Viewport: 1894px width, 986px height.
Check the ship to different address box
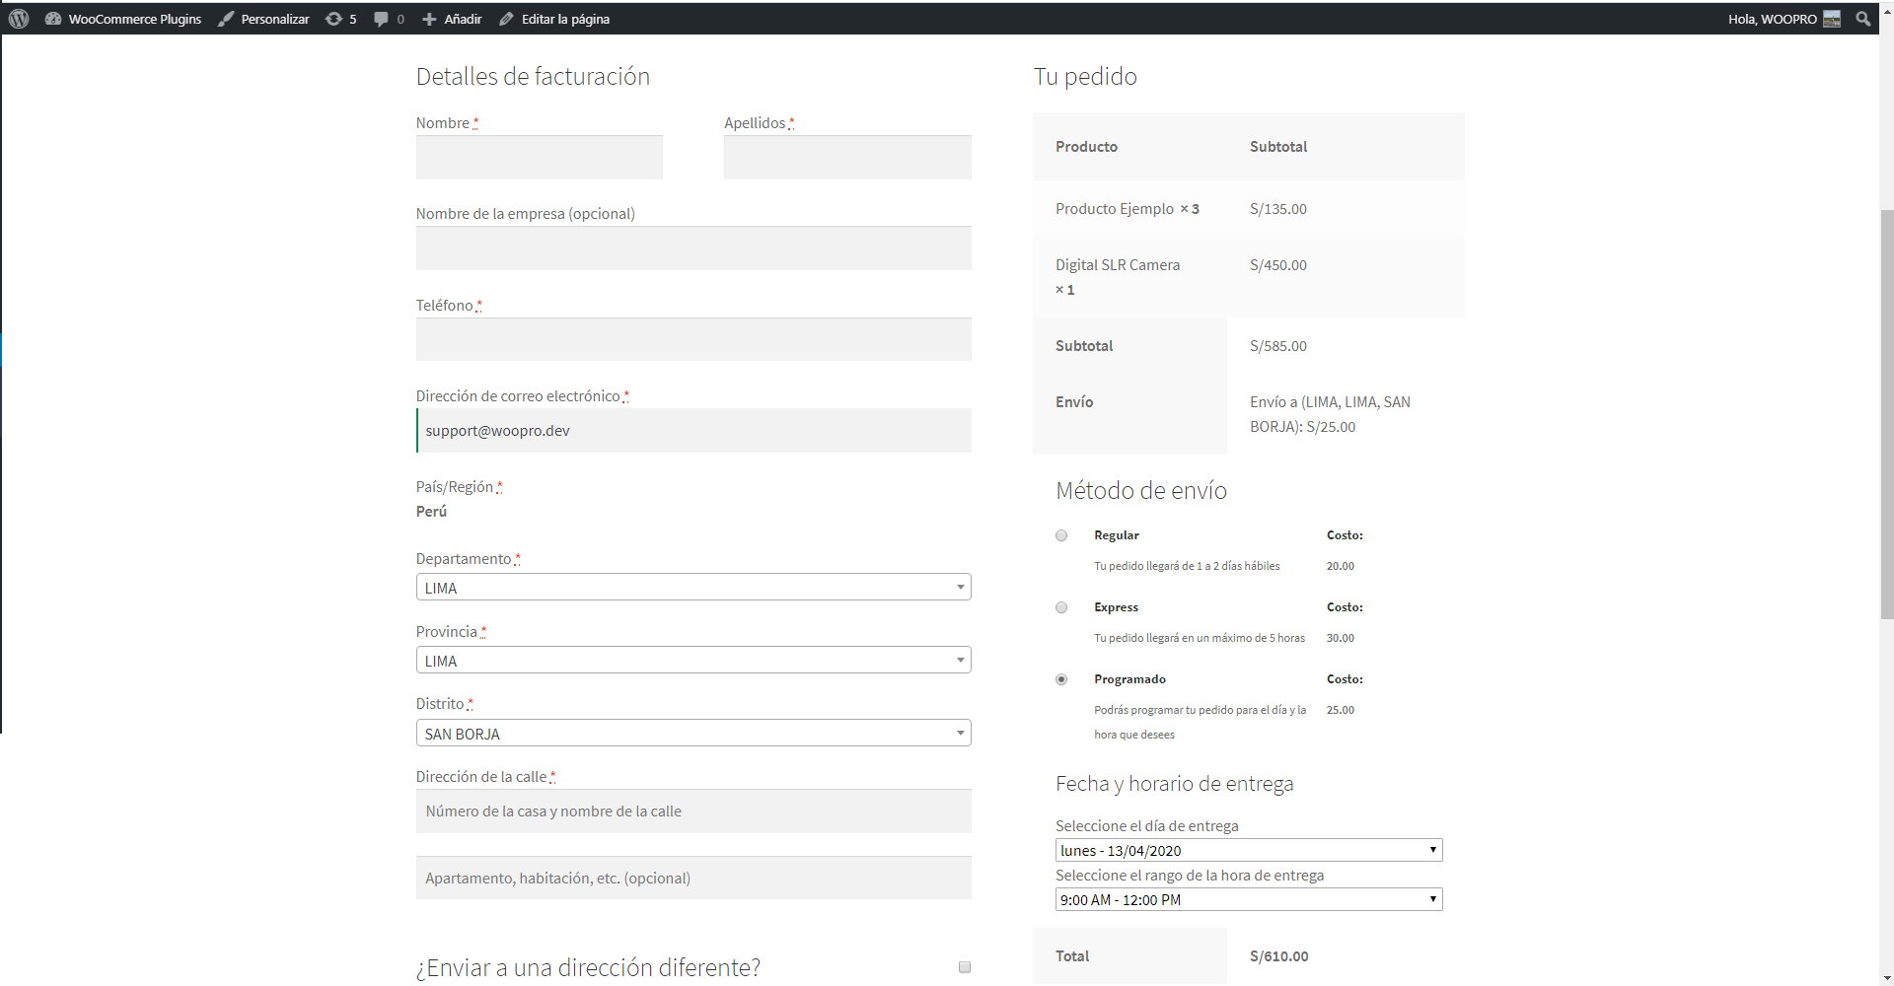click(x=965, y=967)
